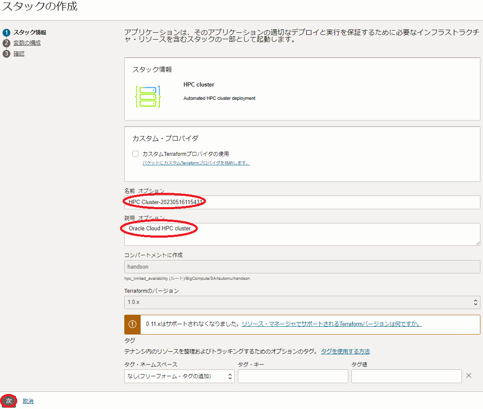Click the タグ・キー input field

(292, 376)
